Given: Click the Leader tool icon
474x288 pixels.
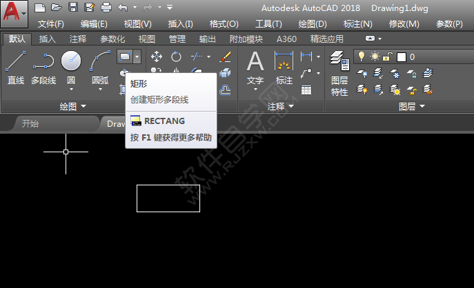Looking at the screenshot, I should (x=306, y=73).
